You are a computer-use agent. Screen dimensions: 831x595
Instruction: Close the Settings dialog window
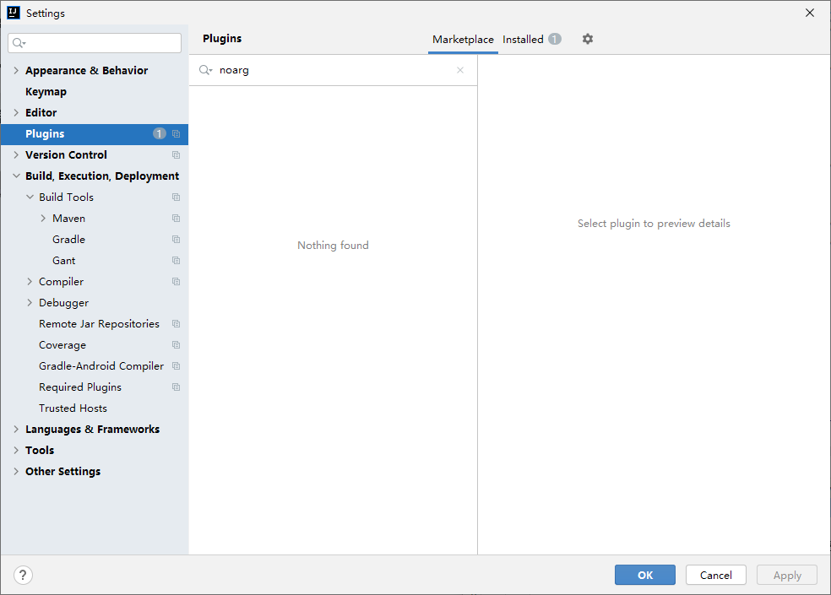[810, 13]
